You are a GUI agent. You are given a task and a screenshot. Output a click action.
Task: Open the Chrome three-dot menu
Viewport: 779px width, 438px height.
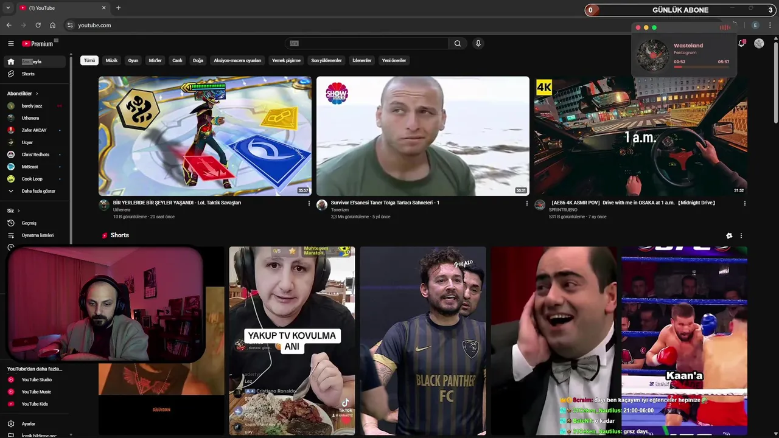(x=770, y=25)
